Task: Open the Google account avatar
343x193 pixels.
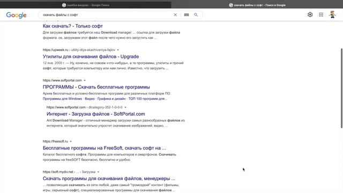Action: click(x=332, y=14)
